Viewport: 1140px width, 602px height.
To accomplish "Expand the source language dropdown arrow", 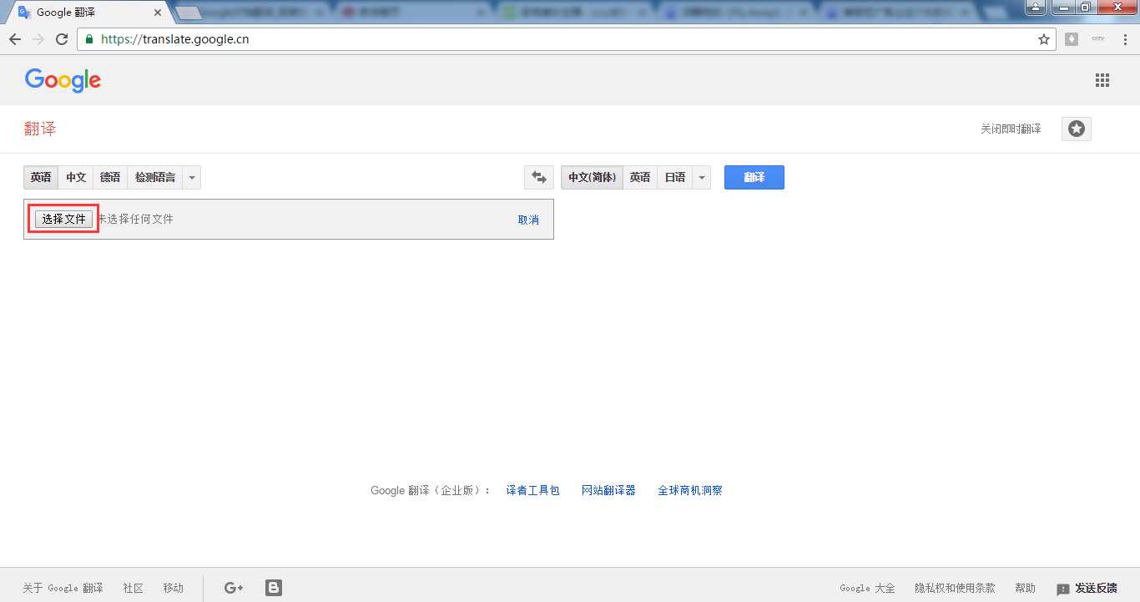I will click(x=192, y=177).
